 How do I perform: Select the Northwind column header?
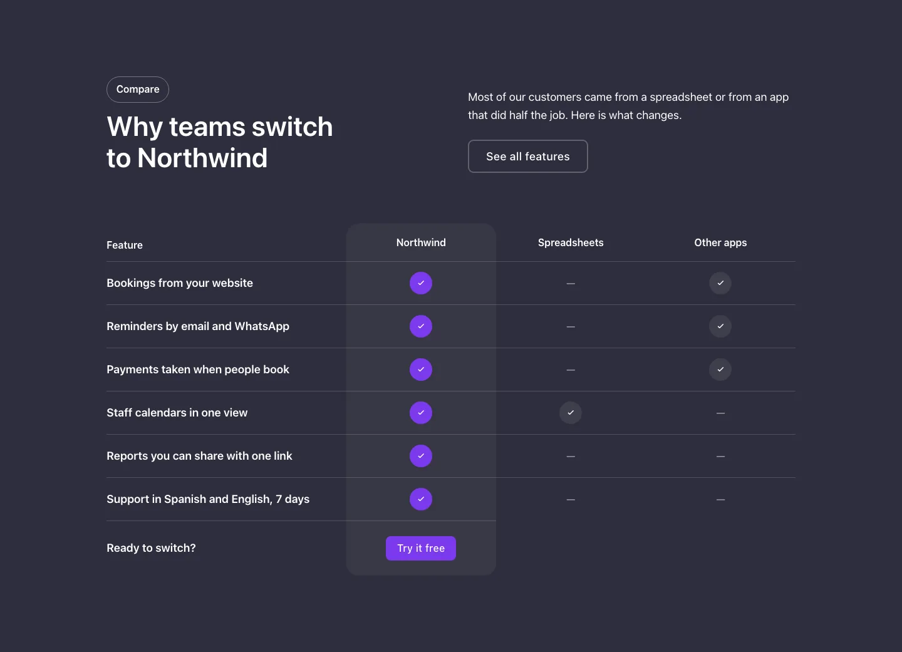point(421,242)
